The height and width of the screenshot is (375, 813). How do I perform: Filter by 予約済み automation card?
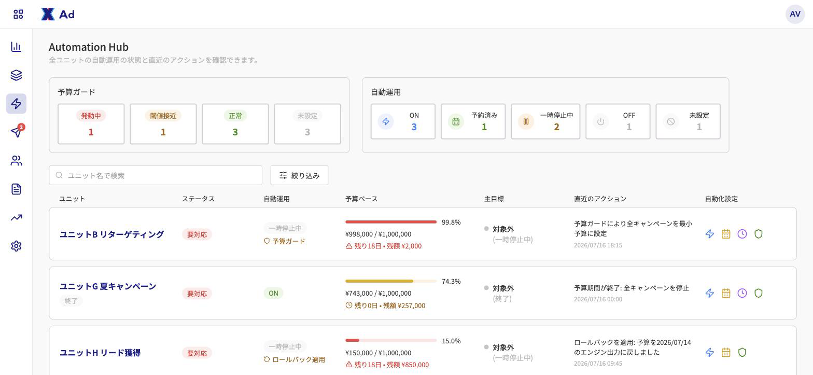[x=473, y=121]
